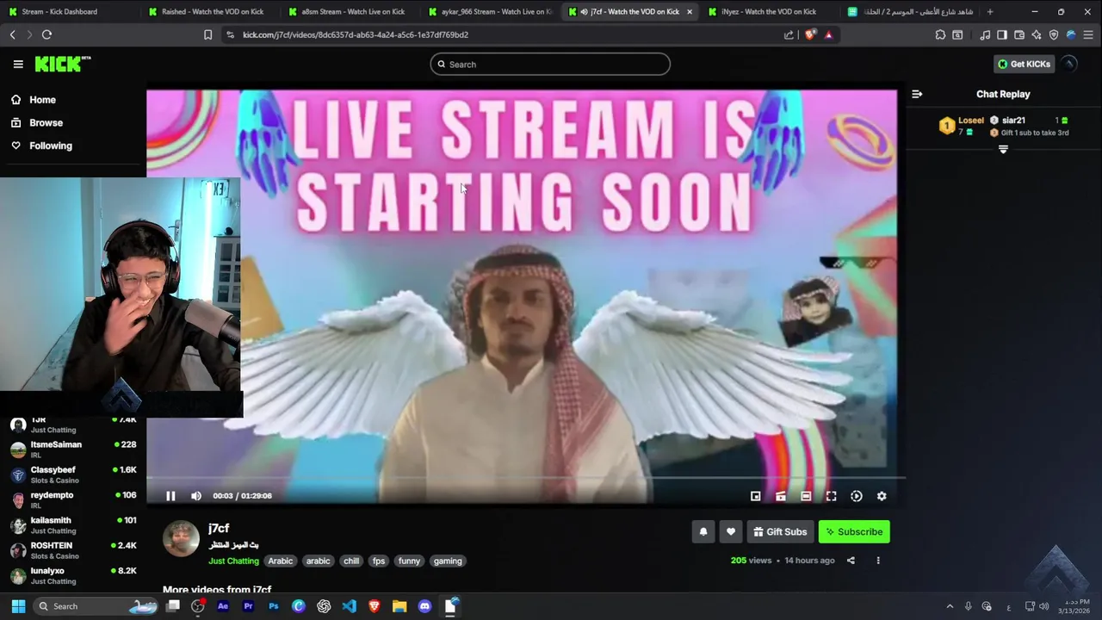
Task: Toggle the browser sidebar panel
Action: click(x=1002, y=34)
